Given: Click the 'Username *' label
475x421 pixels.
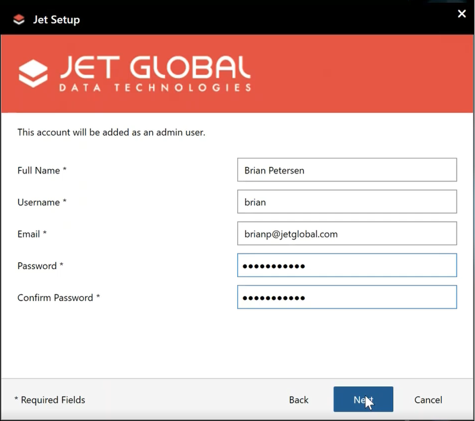Looking at the screenshot, I should pyautogui.click(x=42, y=202).
